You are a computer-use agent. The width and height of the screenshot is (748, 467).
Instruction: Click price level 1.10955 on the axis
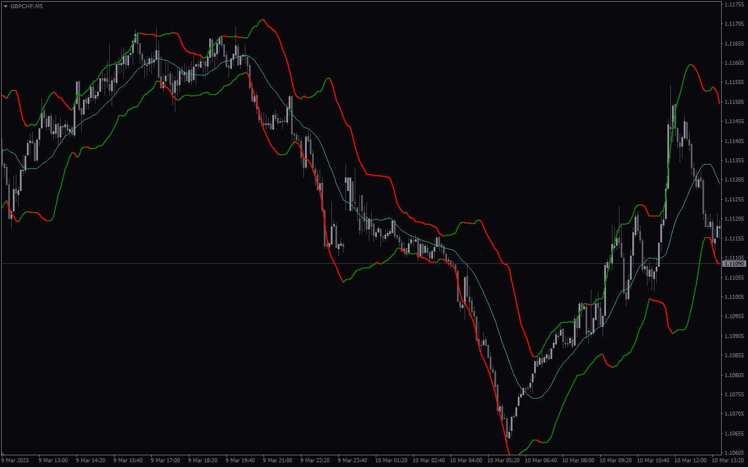[734, 316]
